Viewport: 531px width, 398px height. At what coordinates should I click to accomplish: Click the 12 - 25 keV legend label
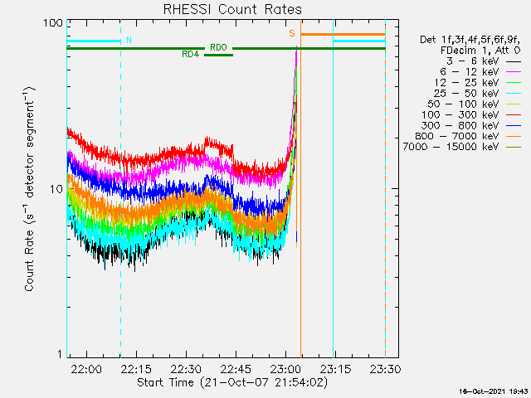pyautogui.click(x=467, y=83)
